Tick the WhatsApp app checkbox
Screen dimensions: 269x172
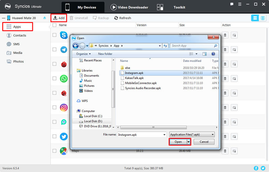pos(54,78)
